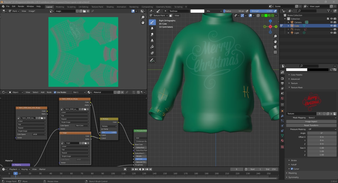Screen dimensions: 338x183
Task: Open the File menu
Action: (8, 6)
